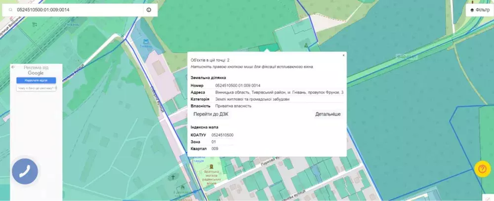Viewport: 494px width, 201px height.
Task: Close the parcel info popup
Action: tap(343, 55)
